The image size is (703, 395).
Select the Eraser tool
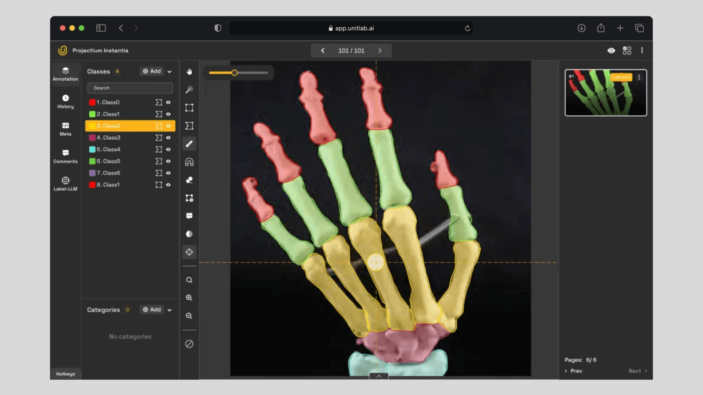189,180
